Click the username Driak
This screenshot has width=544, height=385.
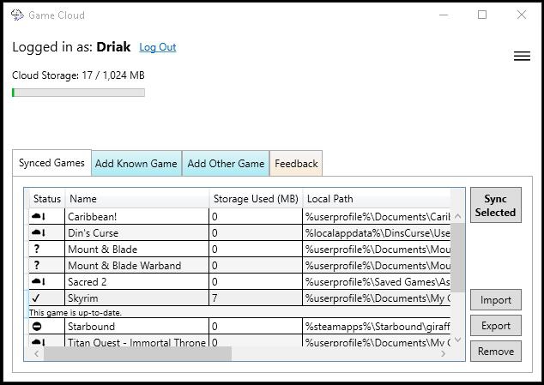click(x=113, y=47)
